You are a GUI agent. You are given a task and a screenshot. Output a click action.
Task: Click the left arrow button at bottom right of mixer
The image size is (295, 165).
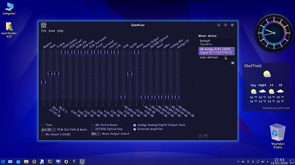(x=201, y=136)
